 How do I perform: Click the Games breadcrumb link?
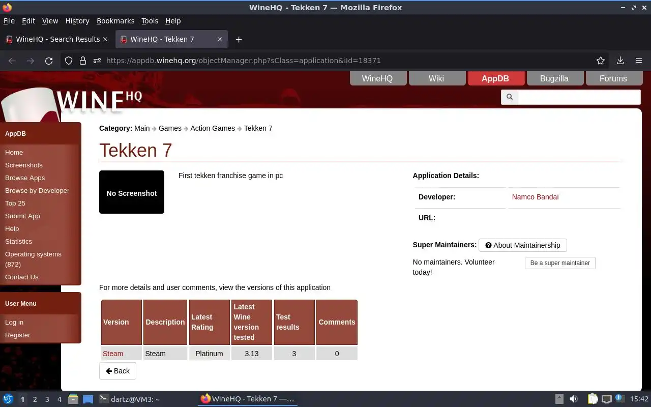tap(170, 128)
